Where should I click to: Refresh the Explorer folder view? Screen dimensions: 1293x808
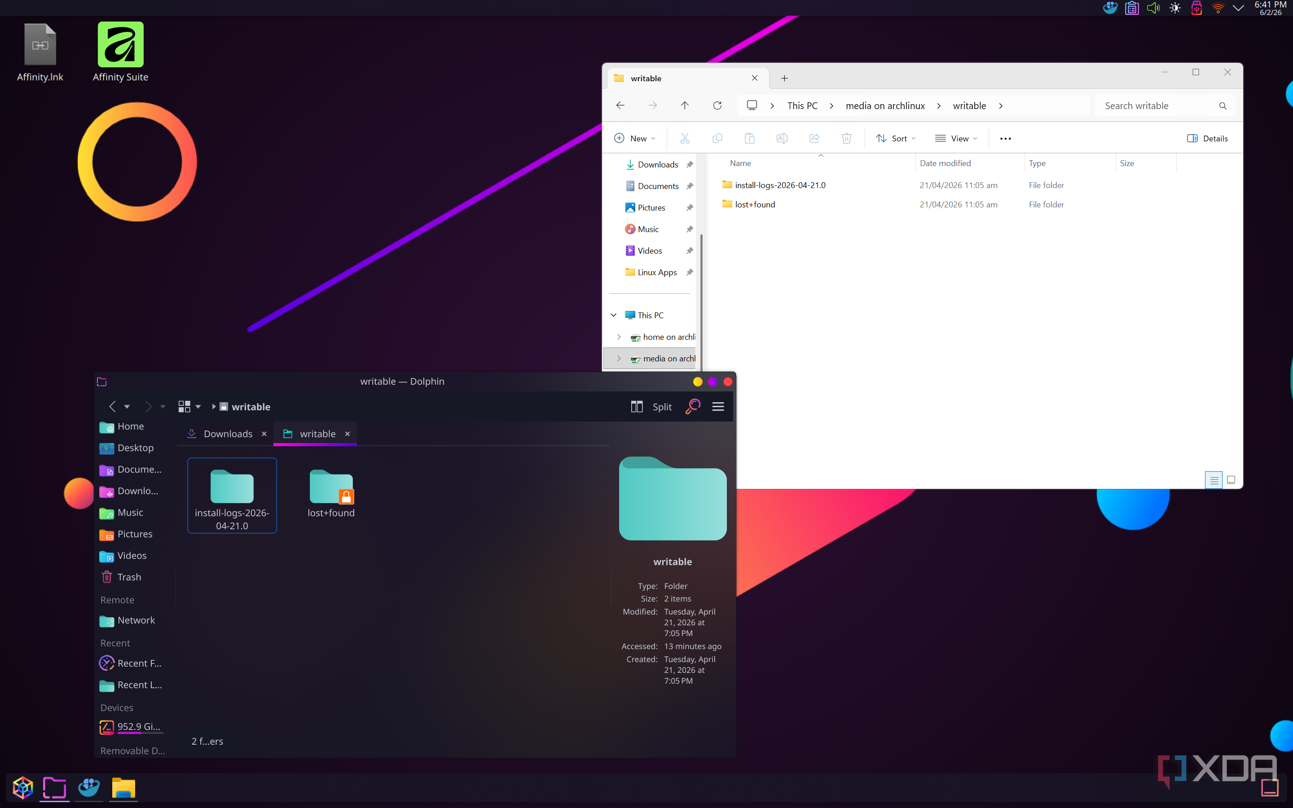pos(717,105)
